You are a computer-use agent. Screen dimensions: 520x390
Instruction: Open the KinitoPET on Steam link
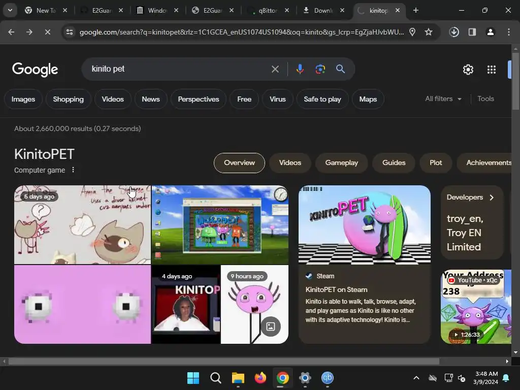pos(336,289)
